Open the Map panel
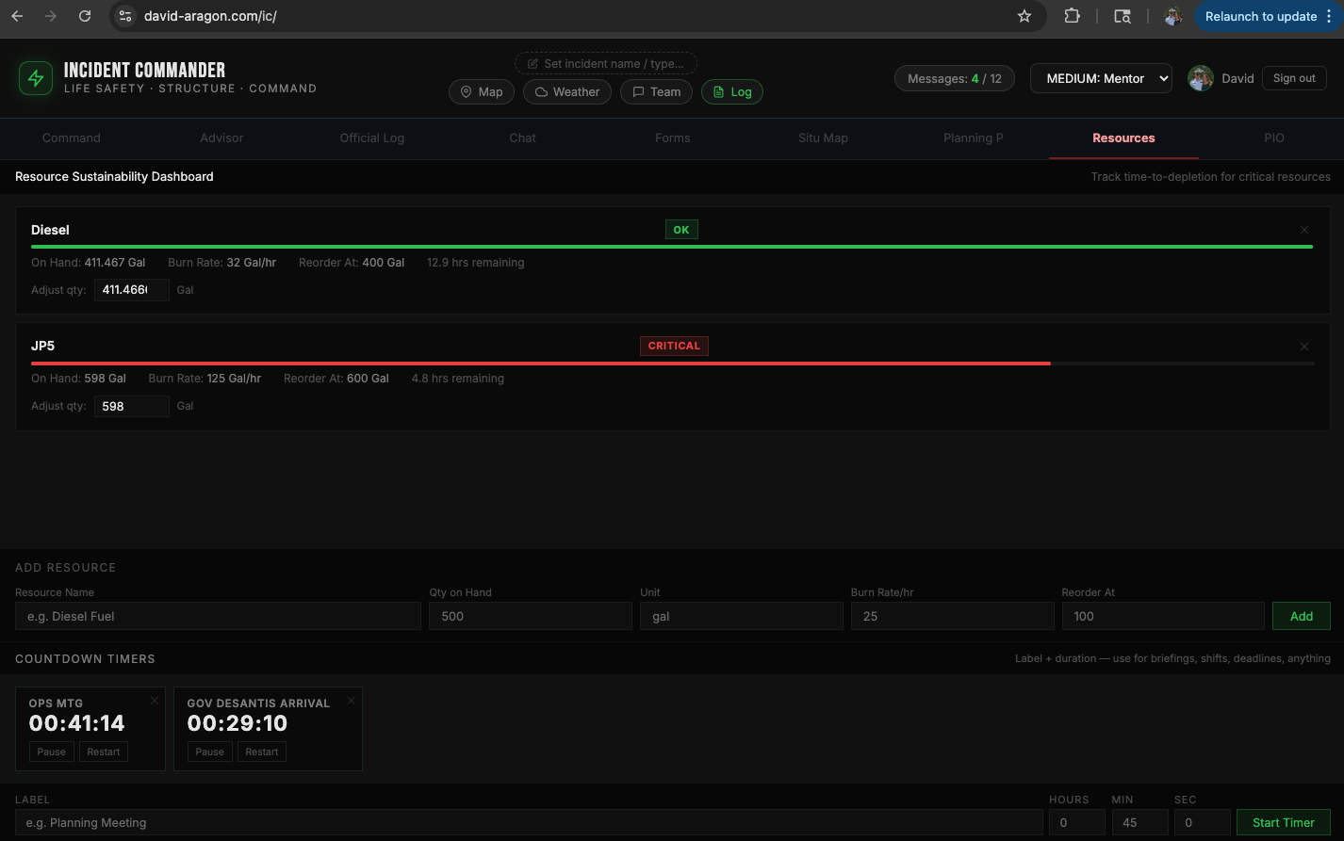Viewport: 1344px width, 841px height. (x=481, y=91)
